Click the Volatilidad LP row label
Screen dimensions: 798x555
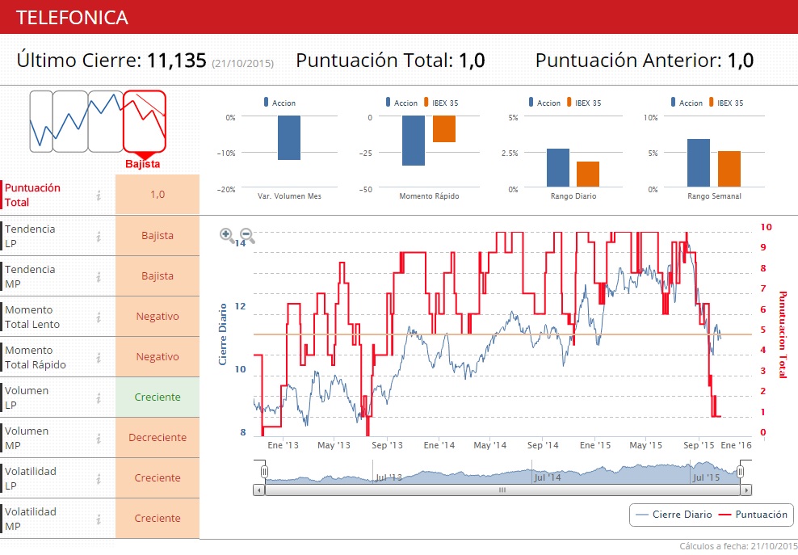[x=30, y=478]
